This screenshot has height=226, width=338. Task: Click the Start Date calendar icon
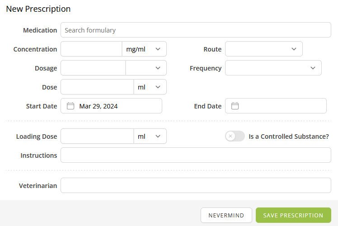tap(70, 106)
